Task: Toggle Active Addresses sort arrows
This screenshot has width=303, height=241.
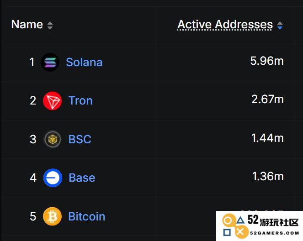Action: [x=280, y=25]
